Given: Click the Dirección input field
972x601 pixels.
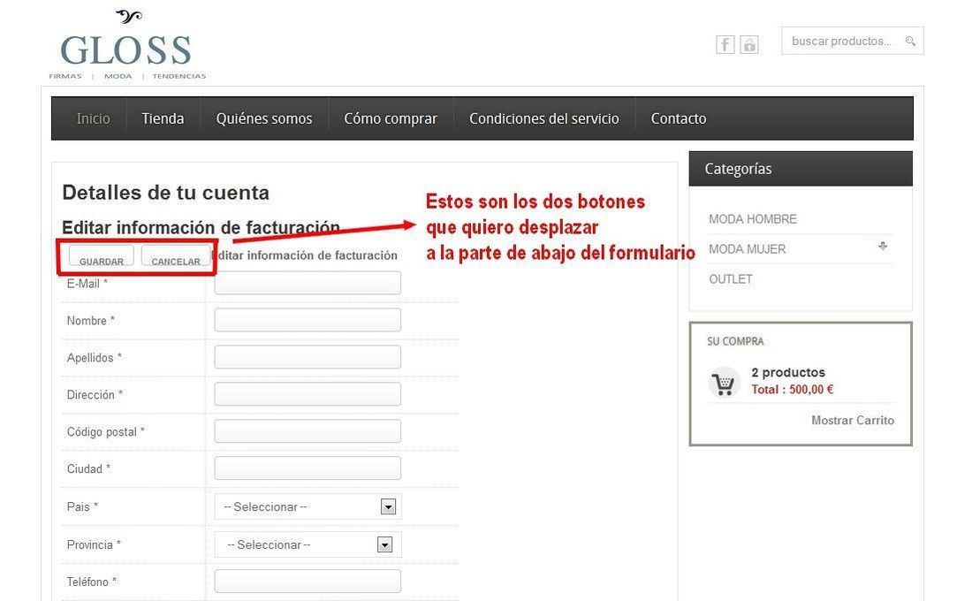Looking at the screenshot, I should (308, 394).
